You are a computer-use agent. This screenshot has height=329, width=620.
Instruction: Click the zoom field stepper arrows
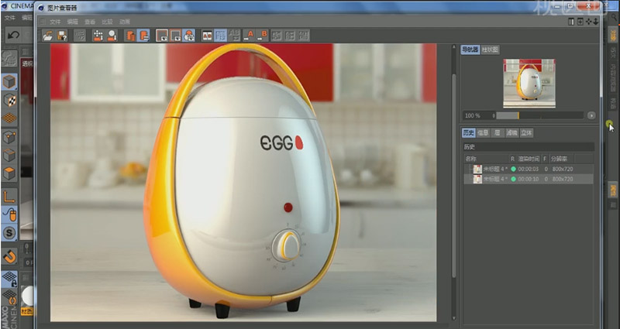pos(494,115)
